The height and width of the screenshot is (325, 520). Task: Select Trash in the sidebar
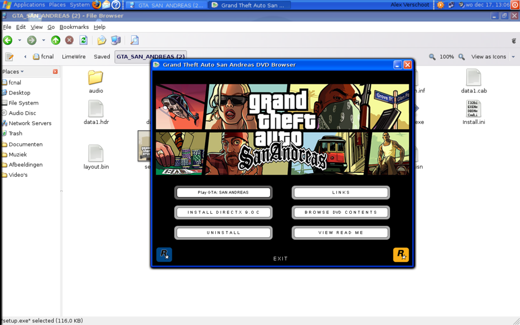click(19, 133)
